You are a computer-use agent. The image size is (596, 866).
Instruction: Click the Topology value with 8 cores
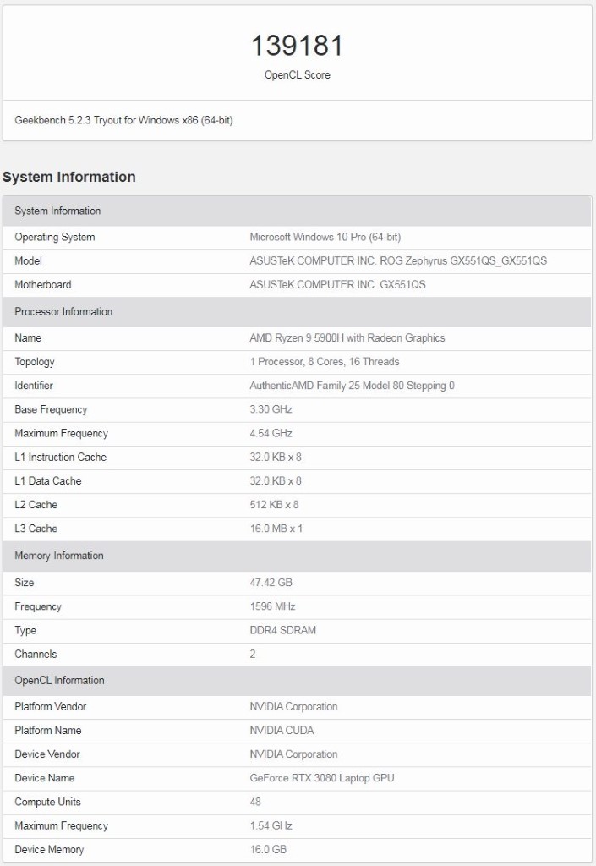(324, 362)
